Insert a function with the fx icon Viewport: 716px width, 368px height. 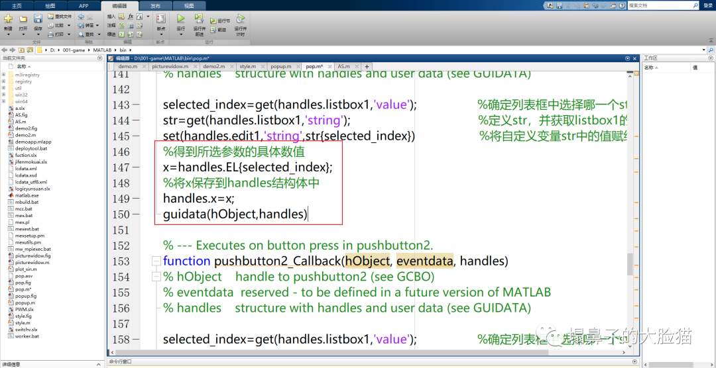131,17
